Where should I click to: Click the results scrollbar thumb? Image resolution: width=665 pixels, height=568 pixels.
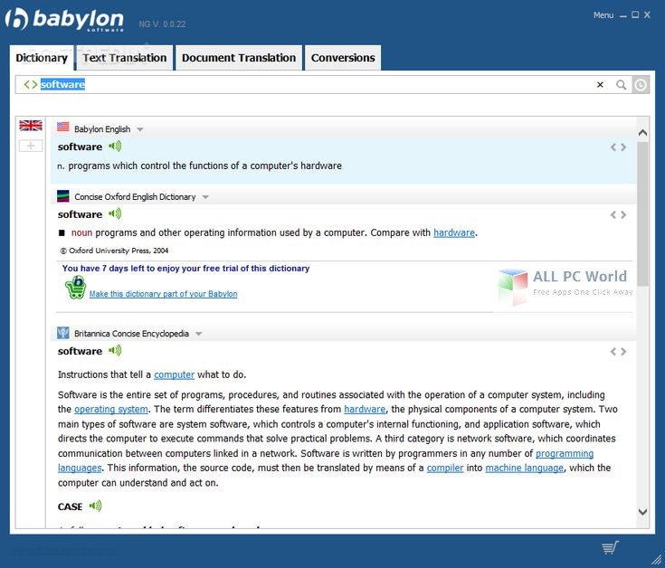(643, 214)
